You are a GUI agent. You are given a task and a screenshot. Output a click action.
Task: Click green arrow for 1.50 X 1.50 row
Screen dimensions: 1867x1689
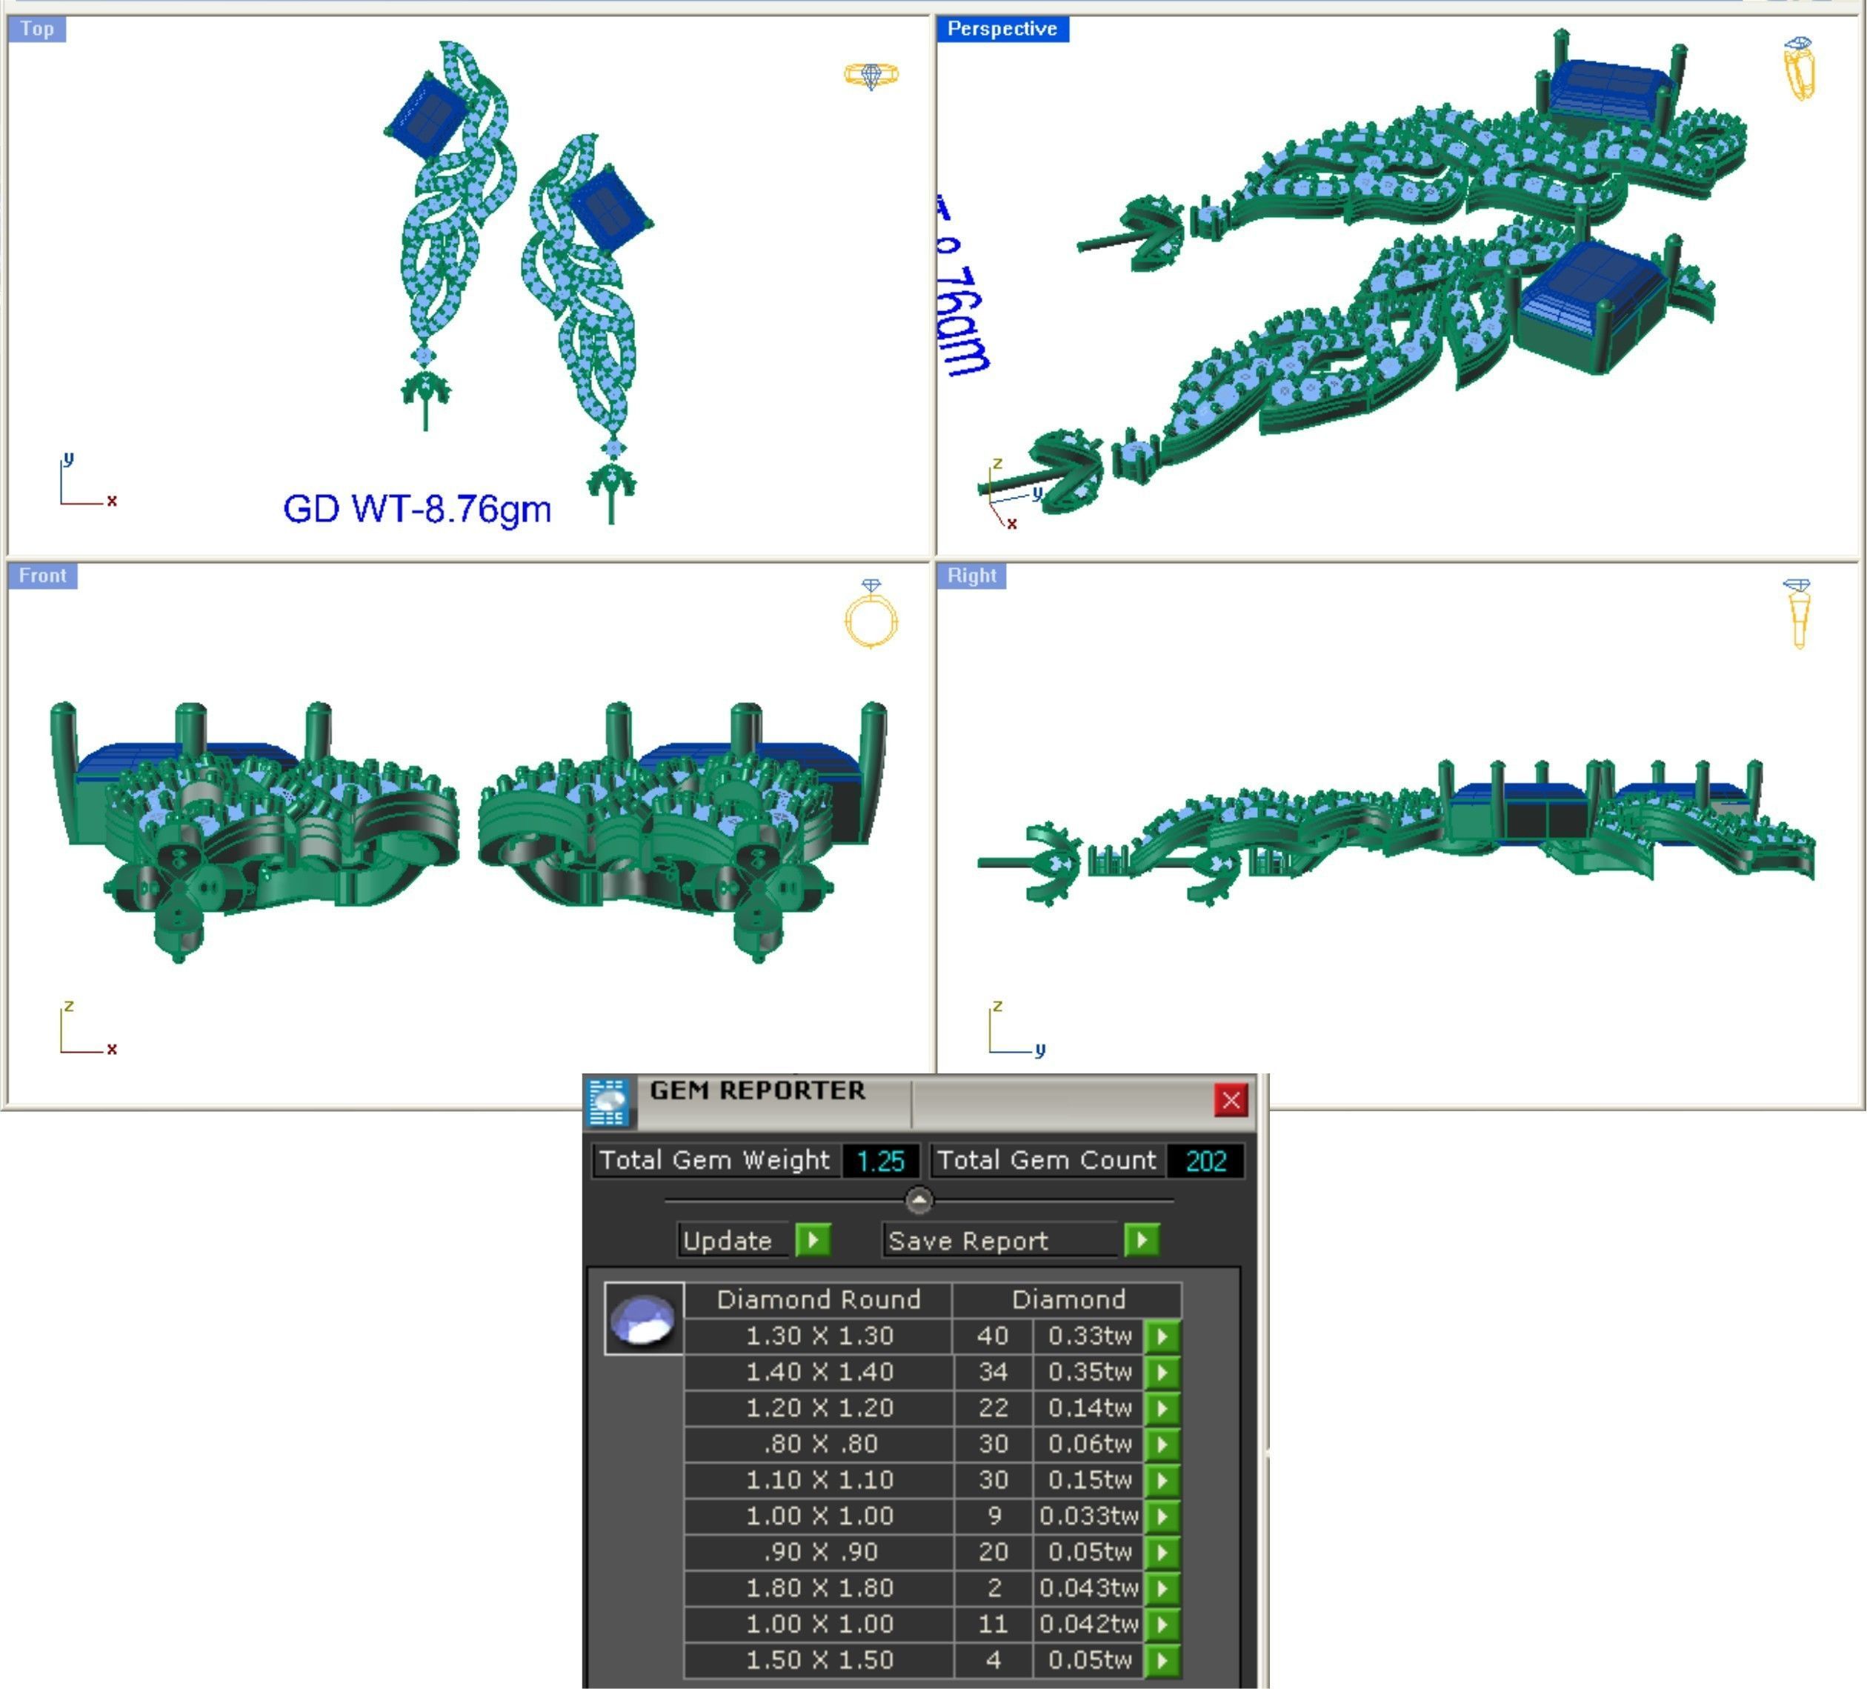point(1162,1660)
